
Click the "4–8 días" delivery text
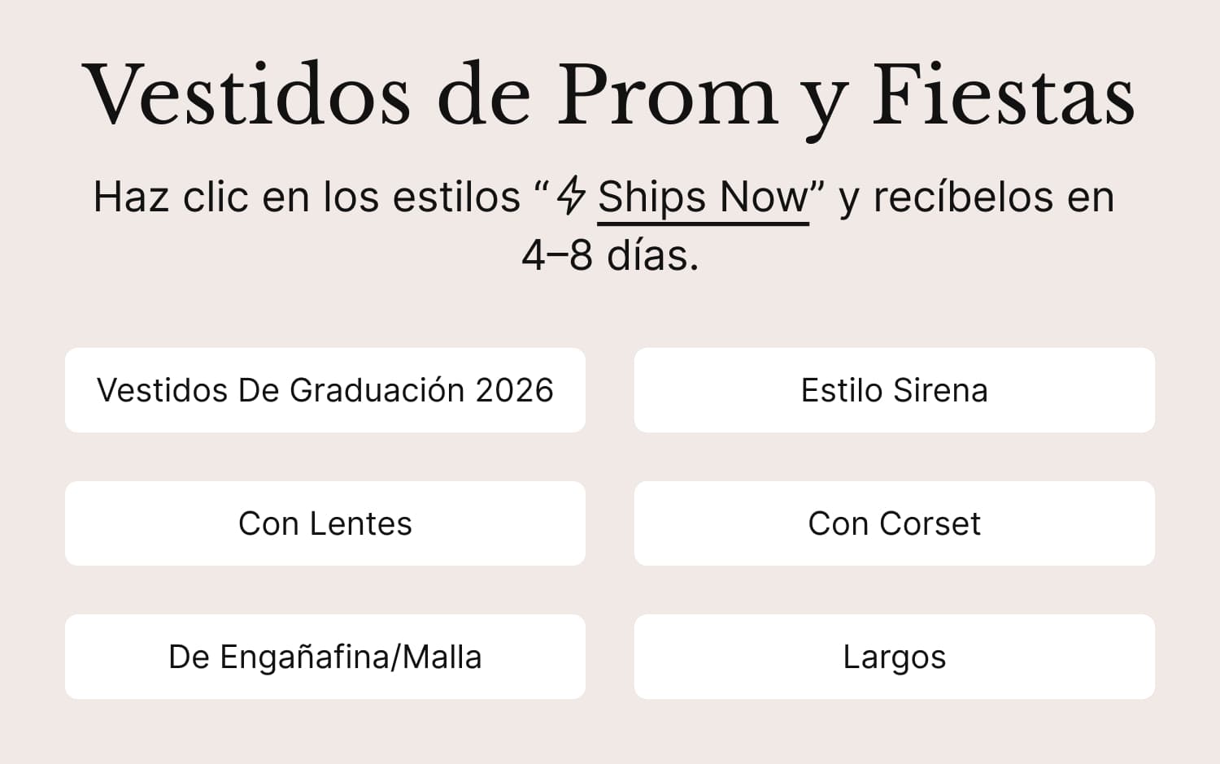[x=610, y=255]
